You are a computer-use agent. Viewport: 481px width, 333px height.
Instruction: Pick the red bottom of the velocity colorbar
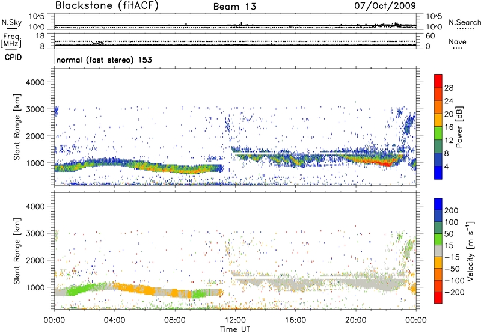(438, 298)
